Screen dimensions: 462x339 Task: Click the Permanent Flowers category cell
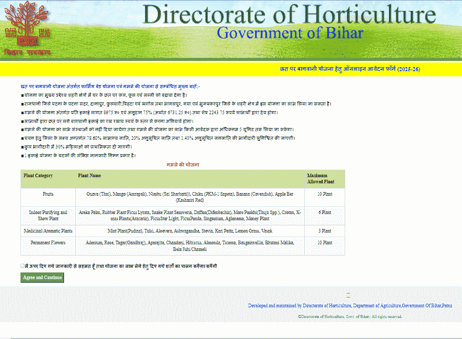coord(48,243)
